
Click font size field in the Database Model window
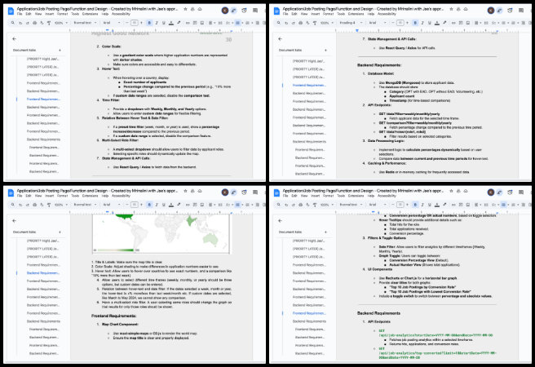(400, 23)
